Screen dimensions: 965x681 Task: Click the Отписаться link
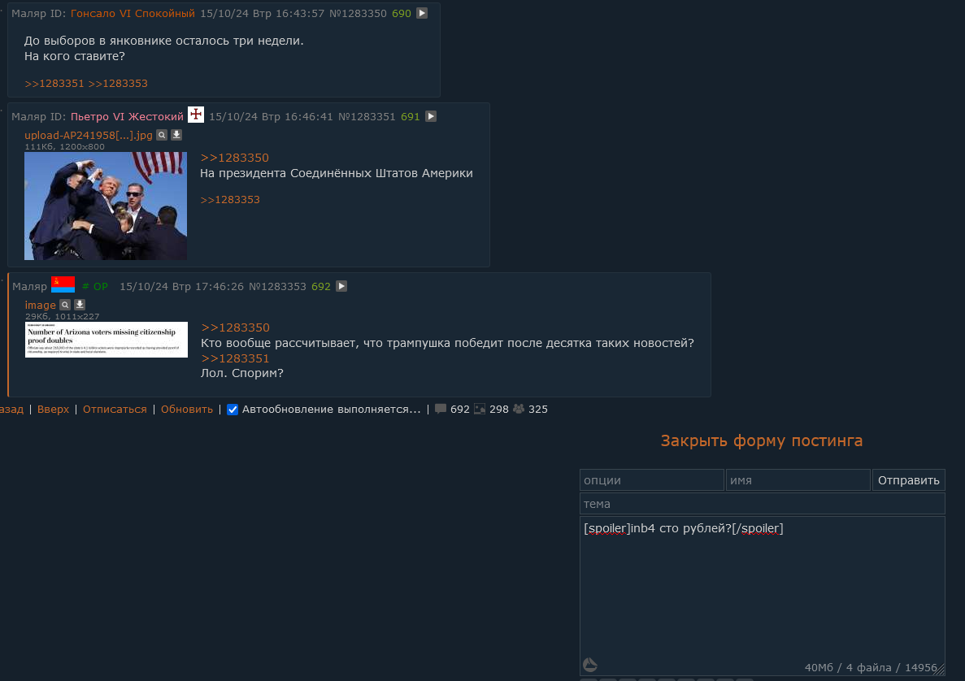point(115,409)
